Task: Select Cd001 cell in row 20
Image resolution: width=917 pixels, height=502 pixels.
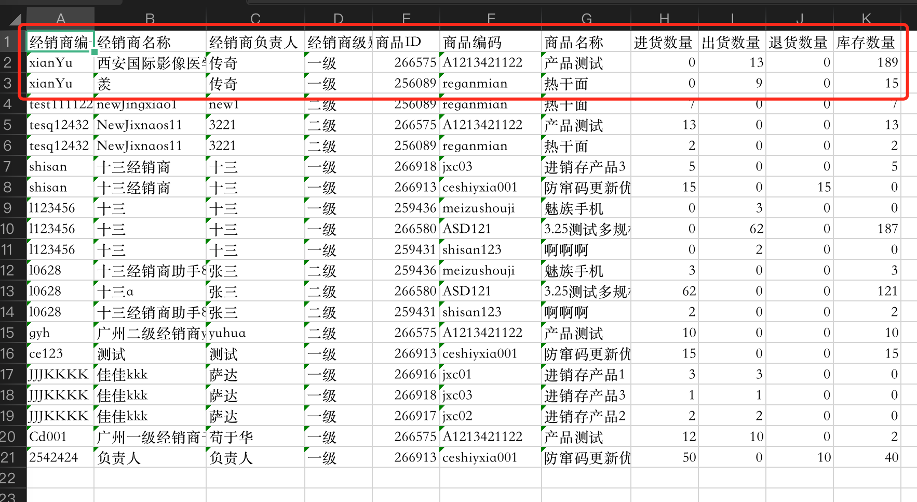Action: [x=60, y=437]
